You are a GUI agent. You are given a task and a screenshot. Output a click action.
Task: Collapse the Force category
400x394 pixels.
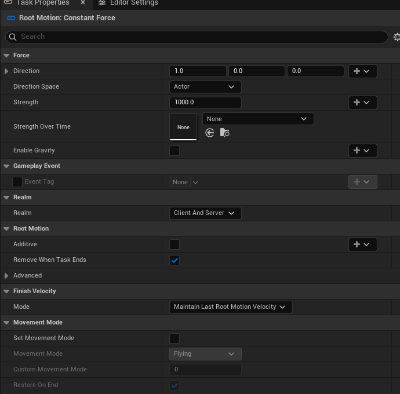click(x=6, y=56)
